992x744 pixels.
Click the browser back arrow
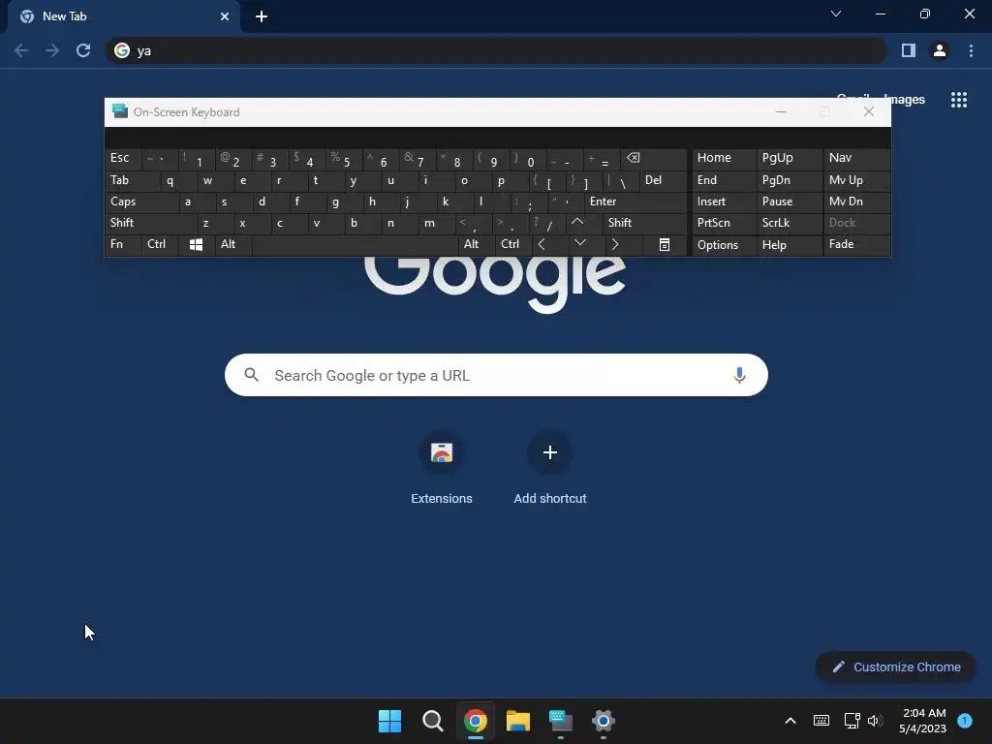click(21, 50)
